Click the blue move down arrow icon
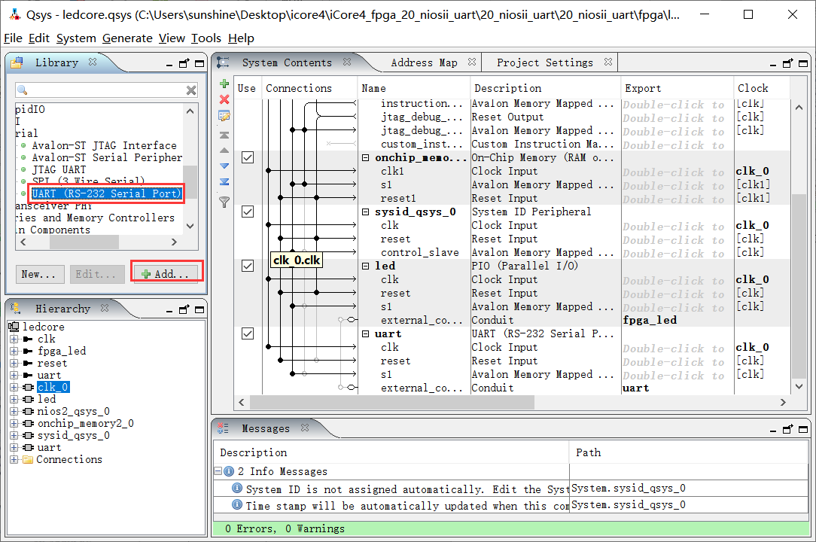Viewport: 816px width, 542px height. (224, 166)
